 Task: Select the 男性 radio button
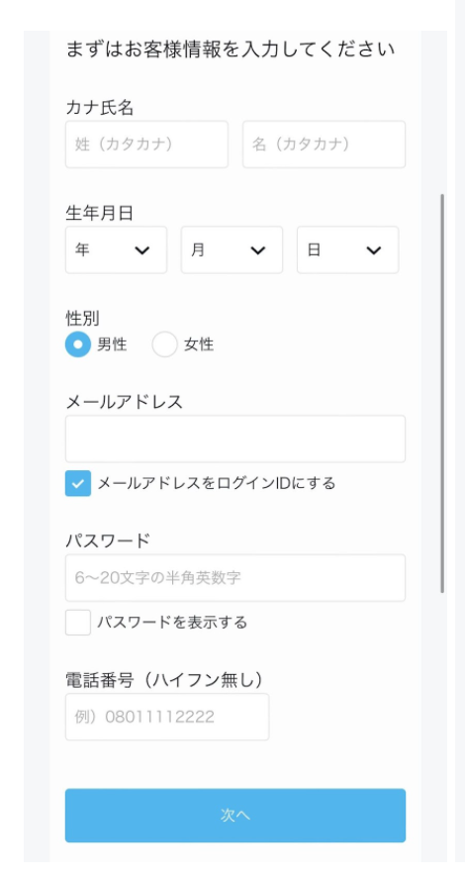point(78,344)
